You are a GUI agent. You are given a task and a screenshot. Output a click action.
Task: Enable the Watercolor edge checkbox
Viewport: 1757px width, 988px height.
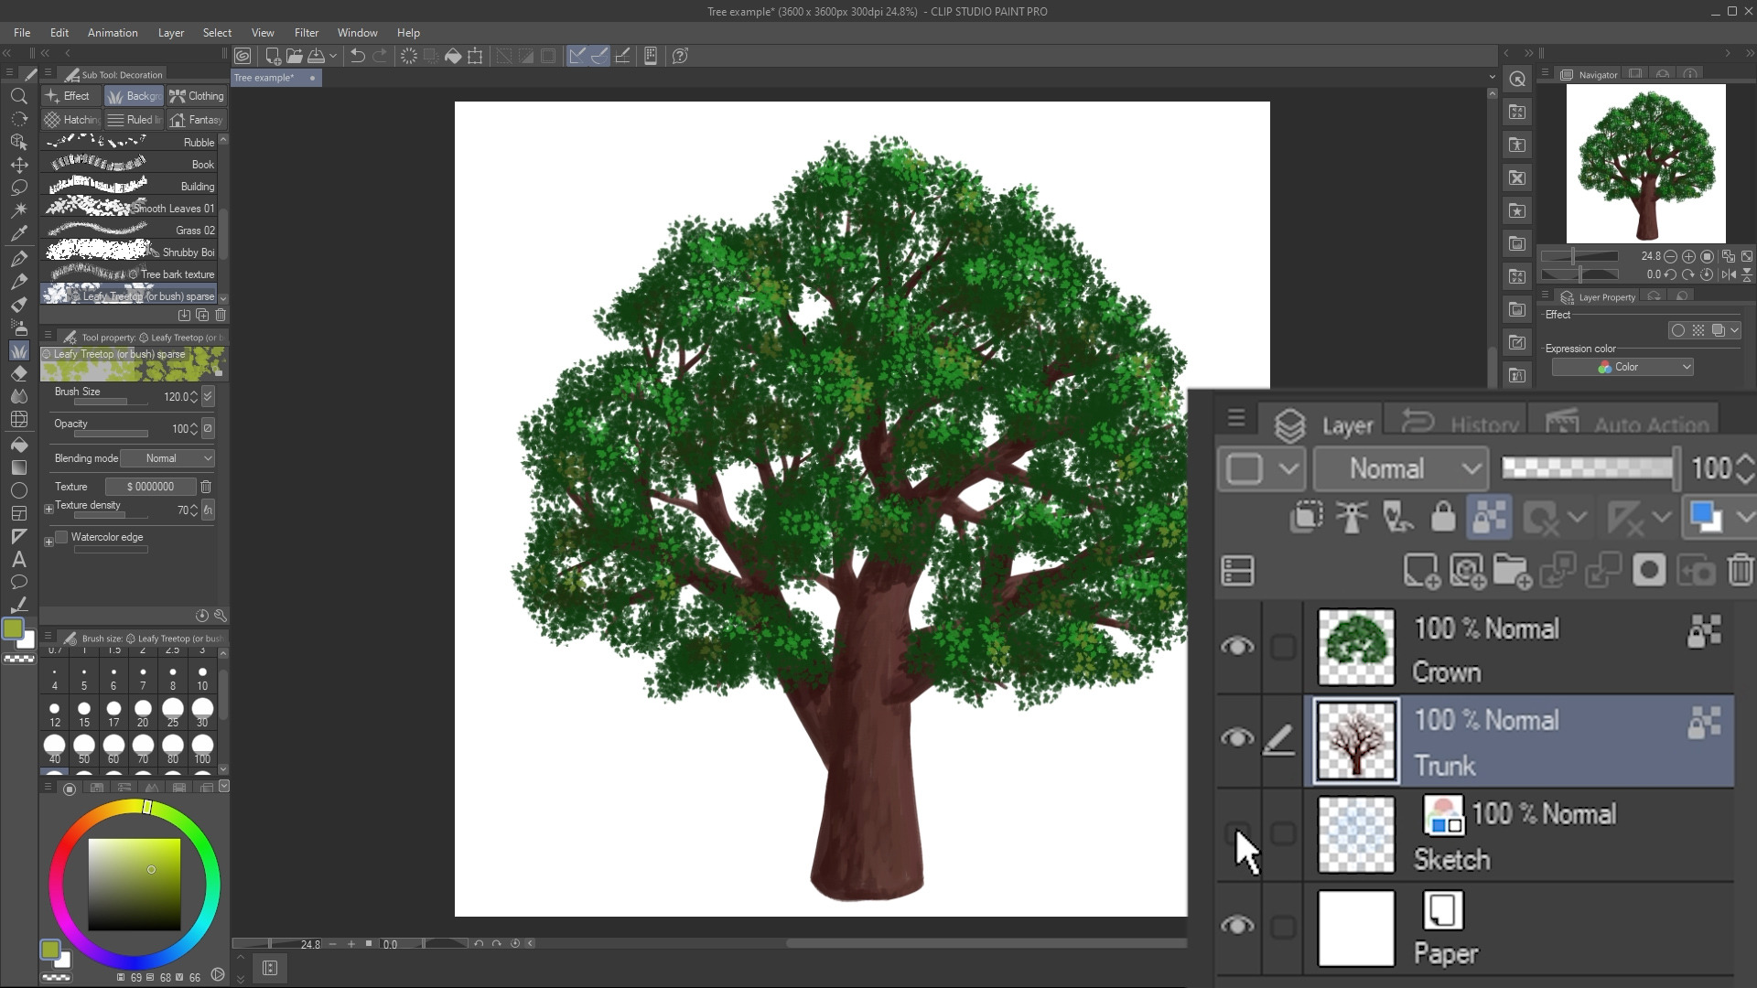(61, 537)
